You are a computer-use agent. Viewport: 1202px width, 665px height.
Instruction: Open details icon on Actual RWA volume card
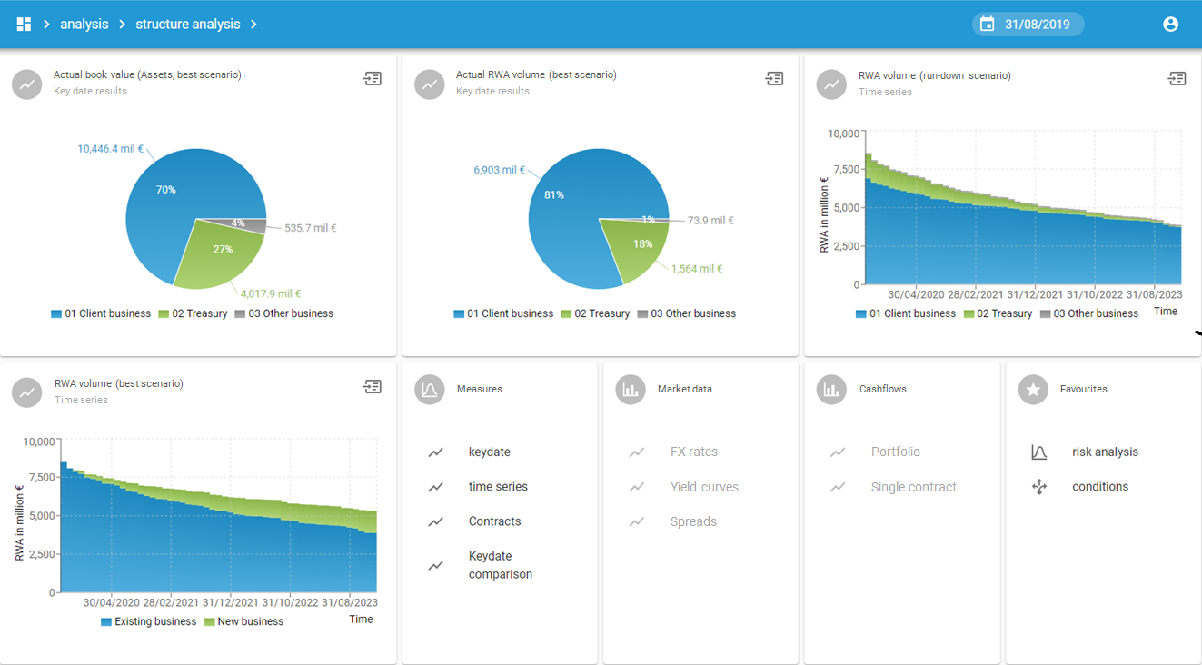774,79
